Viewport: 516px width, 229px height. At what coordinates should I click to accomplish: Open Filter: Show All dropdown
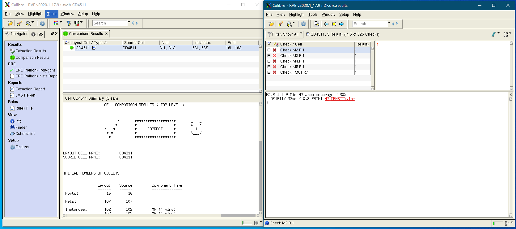pos(285,34)
